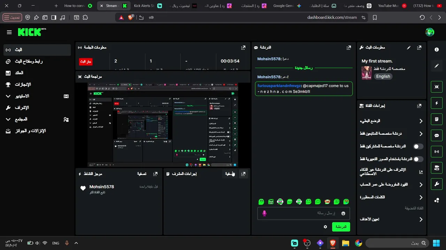Reload the page

pos(422,17)
